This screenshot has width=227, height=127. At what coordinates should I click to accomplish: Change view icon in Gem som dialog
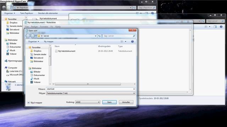click(122, 42)
